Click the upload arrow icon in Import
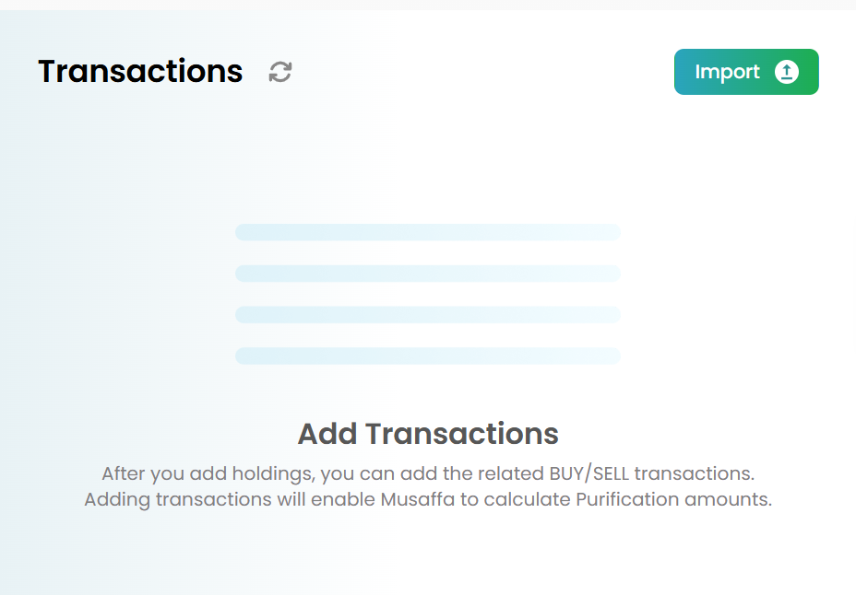Viewport: 856px width, 595px height. click(x=787, y=72)
